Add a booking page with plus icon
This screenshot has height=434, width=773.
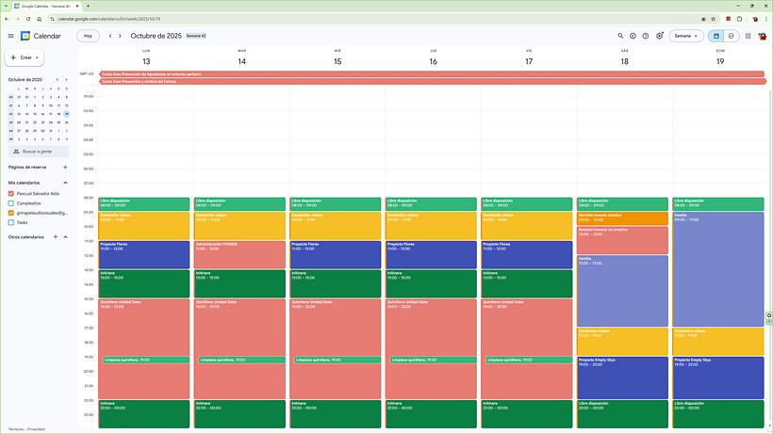pos(65,167)
